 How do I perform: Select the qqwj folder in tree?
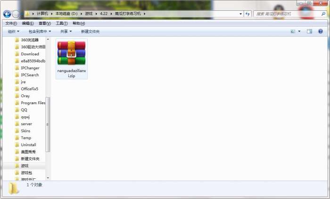25,117
